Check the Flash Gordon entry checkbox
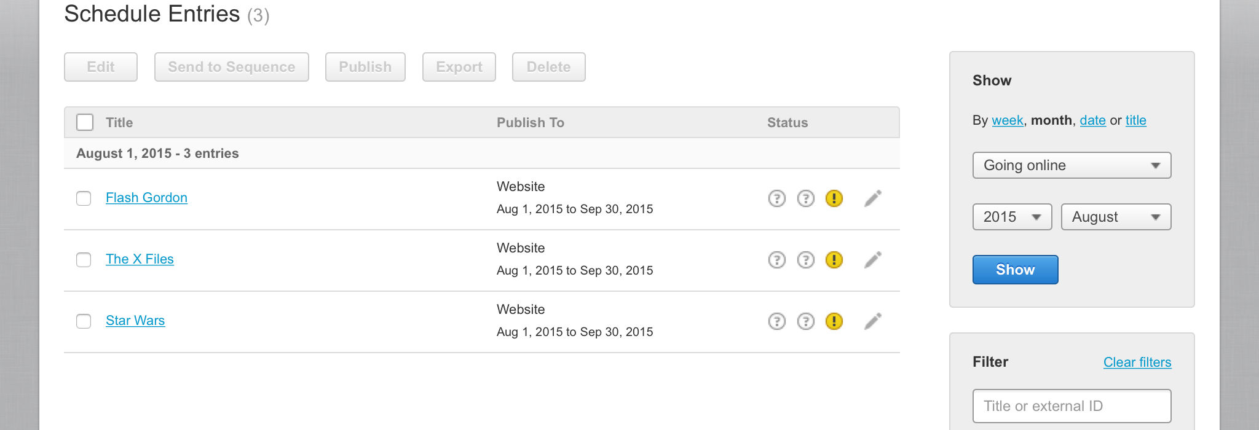 (x=84, y=198)
